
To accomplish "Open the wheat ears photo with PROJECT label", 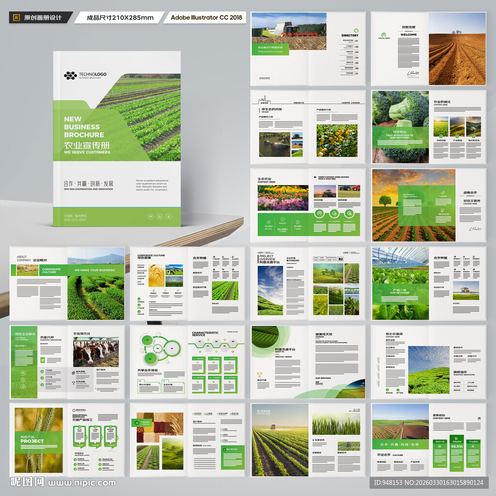I will [x=39, y=440].
